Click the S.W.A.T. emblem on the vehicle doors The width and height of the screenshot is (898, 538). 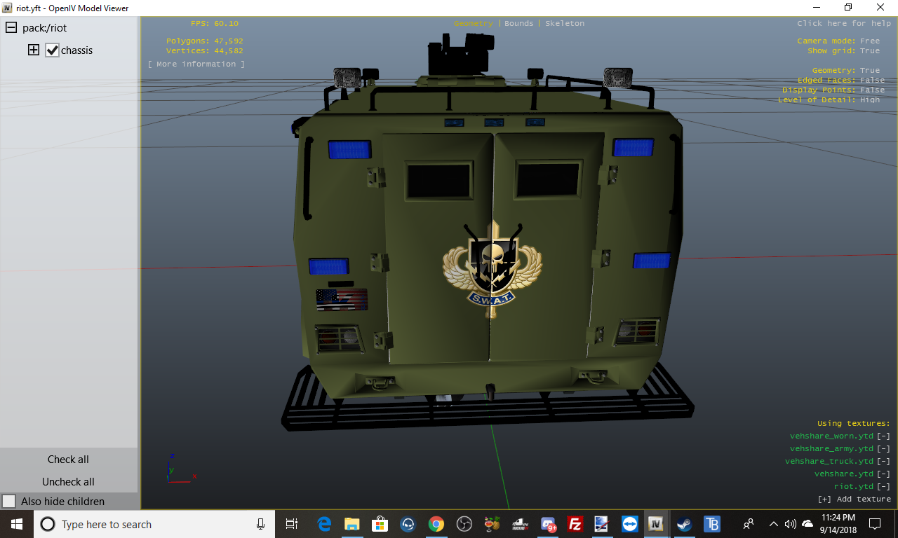click(492, 270)
